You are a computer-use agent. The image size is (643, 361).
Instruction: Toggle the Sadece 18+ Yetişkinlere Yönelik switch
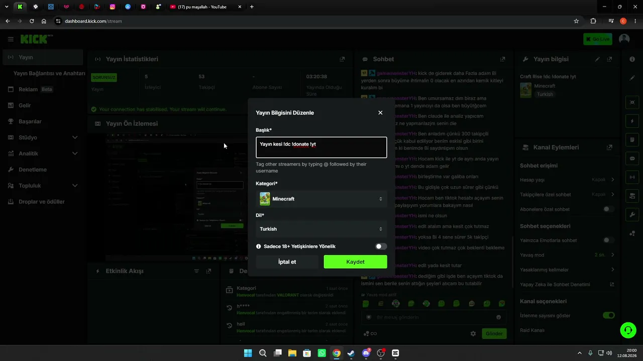381,246
